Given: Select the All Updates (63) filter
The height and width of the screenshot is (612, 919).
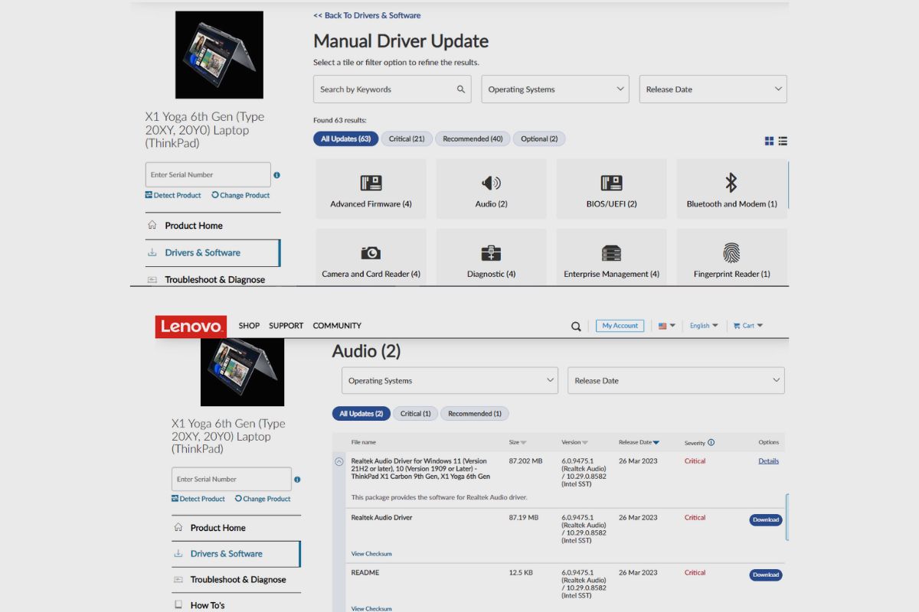Looking at the screenshot, I should click(x=345, y=138).
